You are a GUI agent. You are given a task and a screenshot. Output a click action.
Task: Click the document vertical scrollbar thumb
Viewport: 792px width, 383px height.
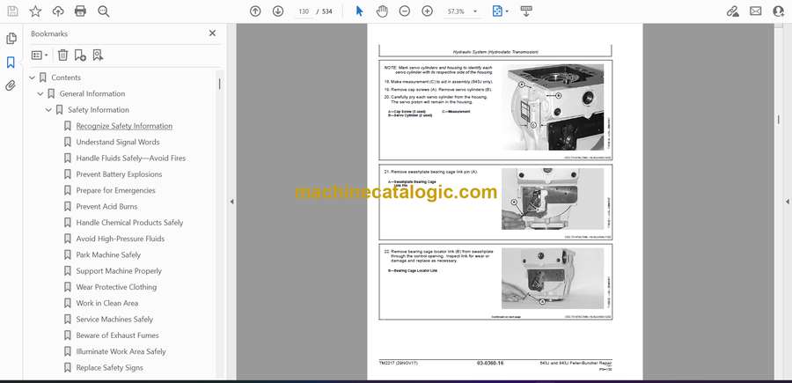[778, 119]
